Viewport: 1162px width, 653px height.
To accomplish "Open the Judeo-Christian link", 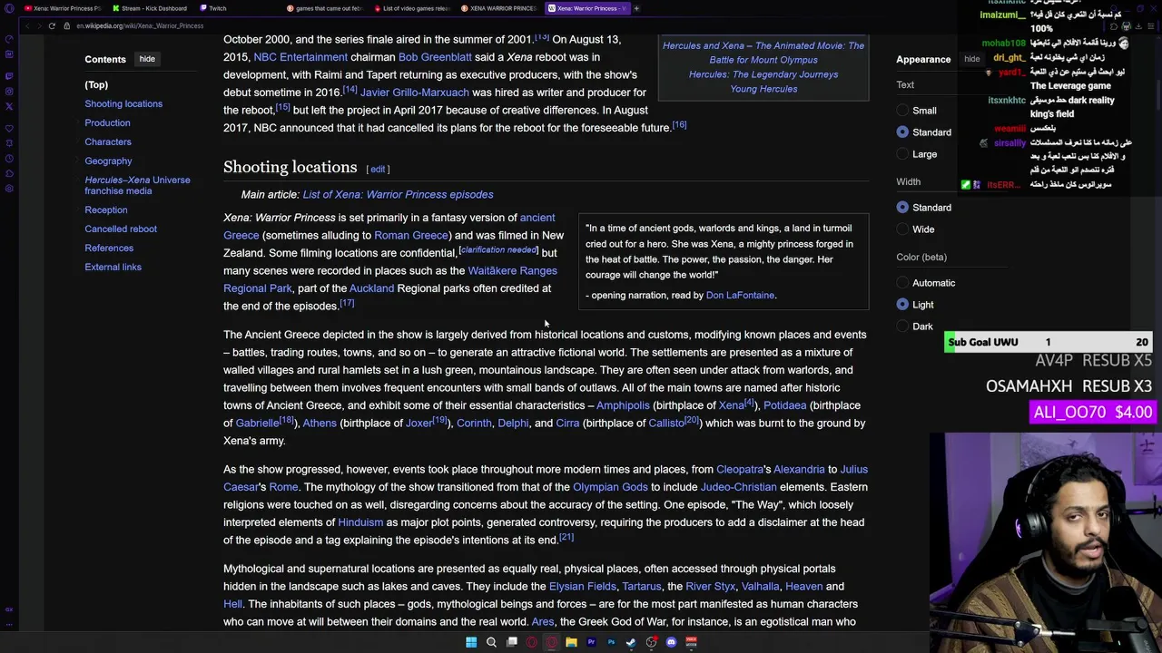I will (738, 487).
